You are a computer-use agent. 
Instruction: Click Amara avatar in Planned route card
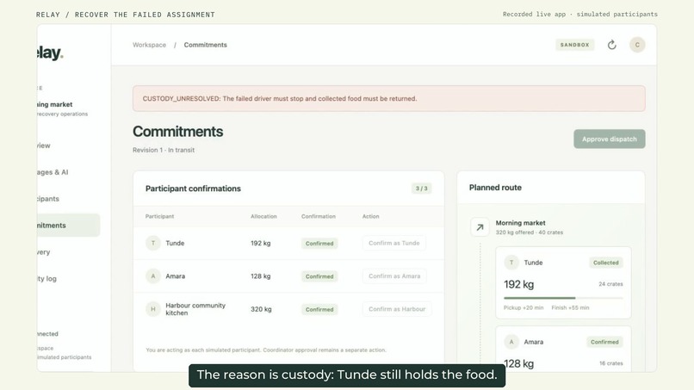(x=511, y=342)
